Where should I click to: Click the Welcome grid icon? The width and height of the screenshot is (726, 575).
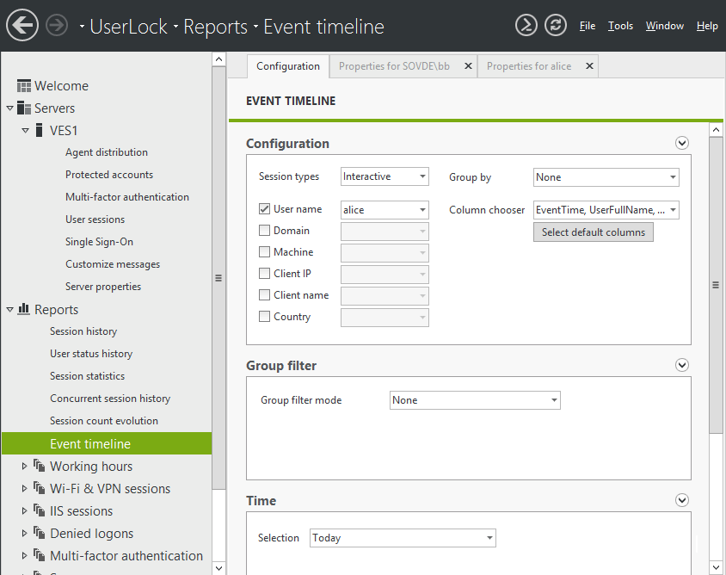click(24, 86)
